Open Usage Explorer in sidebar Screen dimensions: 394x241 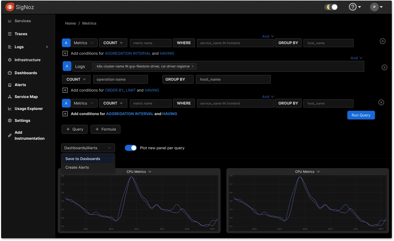29,109
